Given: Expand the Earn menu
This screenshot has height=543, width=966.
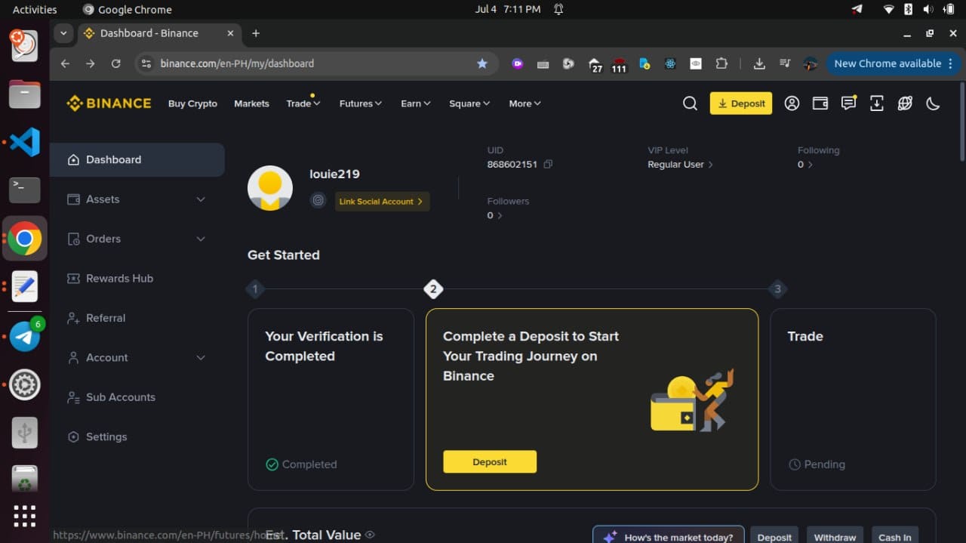Looking at the screenshot, I should (416, 103).
